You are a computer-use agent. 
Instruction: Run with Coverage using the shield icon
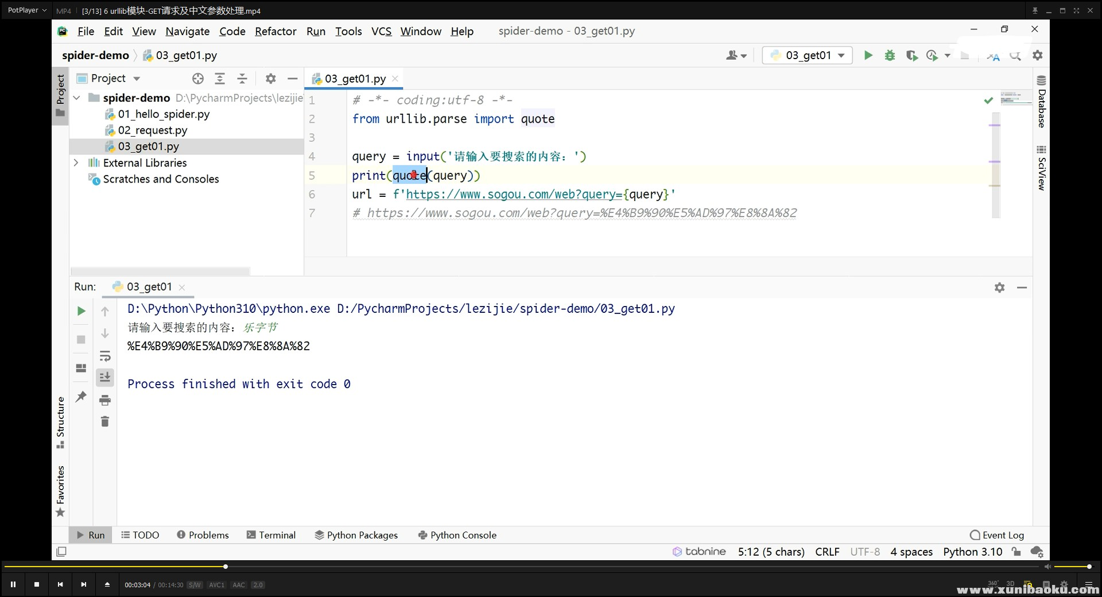911,56
